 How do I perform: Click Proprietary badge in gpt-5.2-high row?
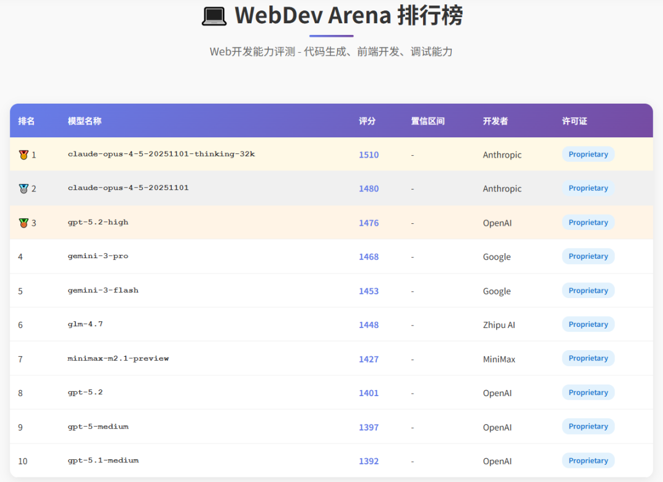[x=588, y=222]
